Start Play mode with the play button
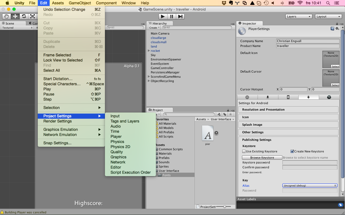This screenshot has width=345, height=215. pos(163,16)
